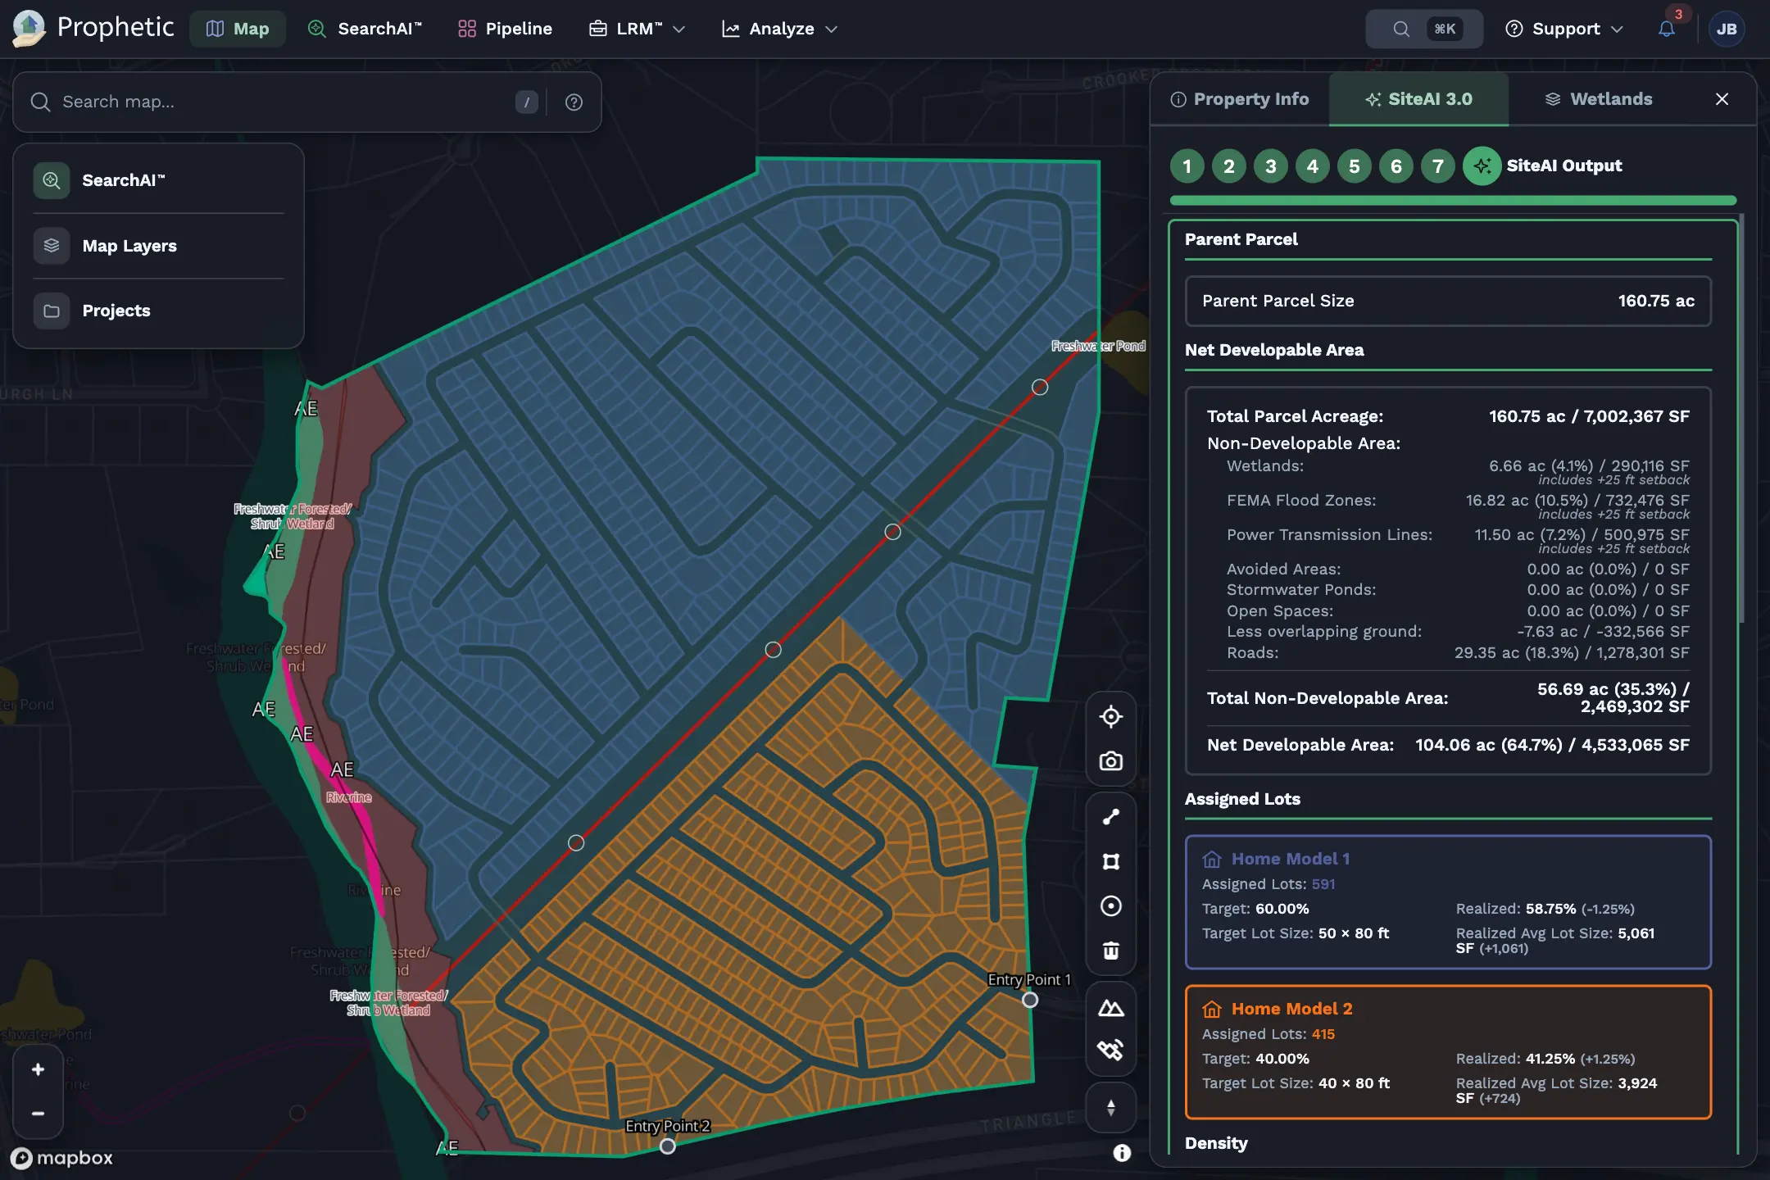The width and height of the screenshot is (1770, 1180).
Task: Click Entry Point 2 map marker
Action: tap(668, 1146)
